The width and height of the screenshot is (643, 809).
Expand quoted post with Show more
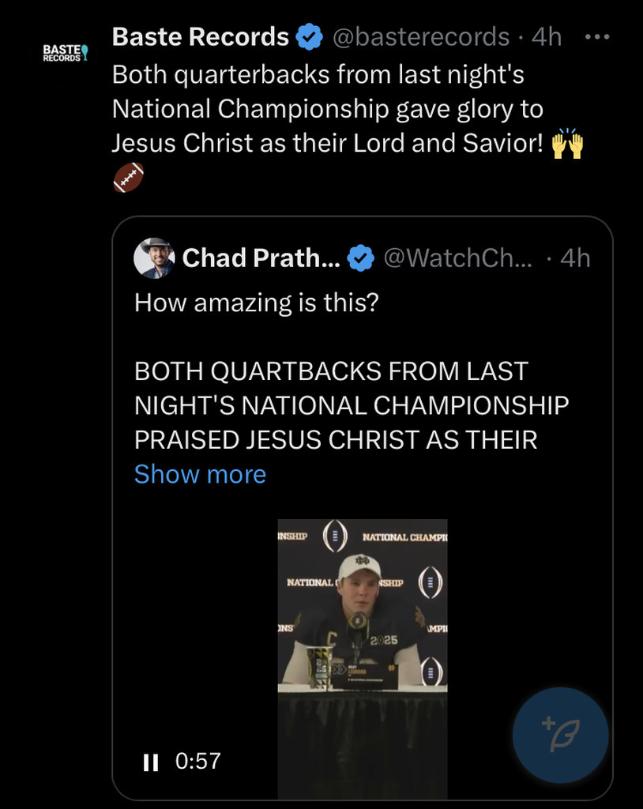click(x=200, y=474)
